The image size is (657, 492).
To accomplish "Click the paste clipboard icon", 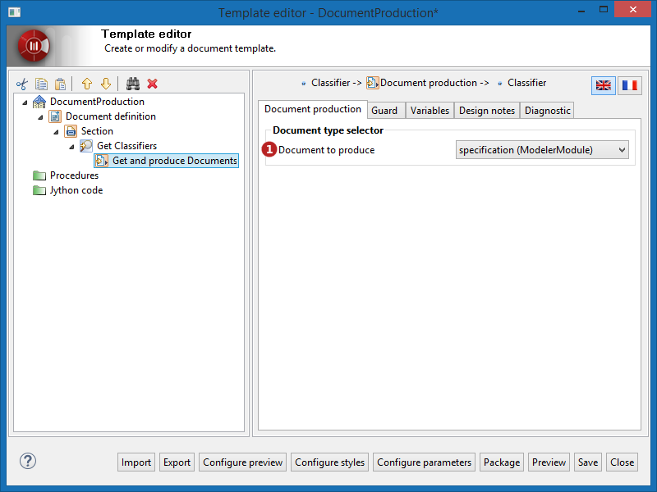I will pos(59,84).
